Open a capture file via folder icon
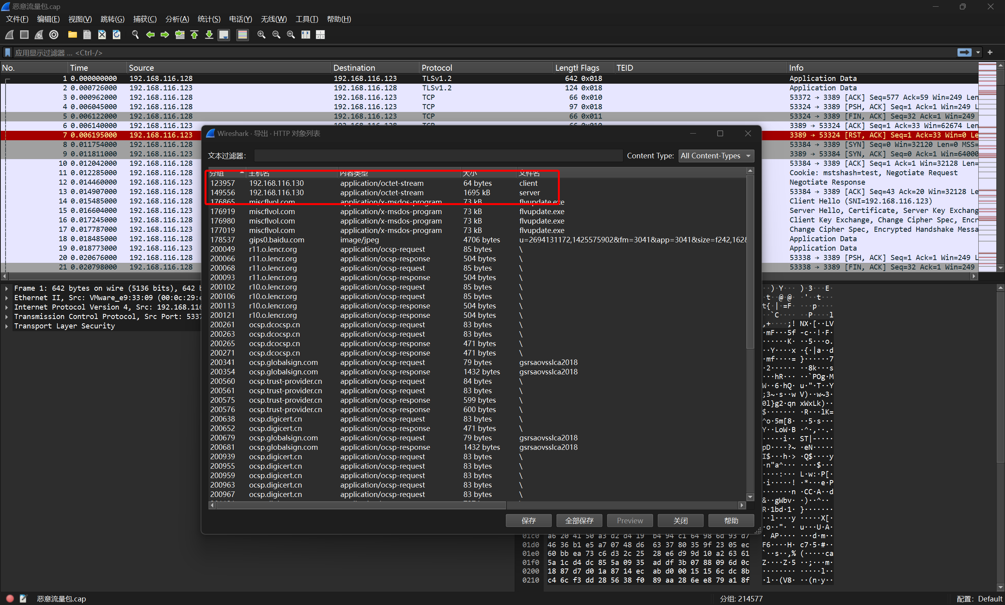1005x605 pixels. pyautogui.click(x=73, y=35)
